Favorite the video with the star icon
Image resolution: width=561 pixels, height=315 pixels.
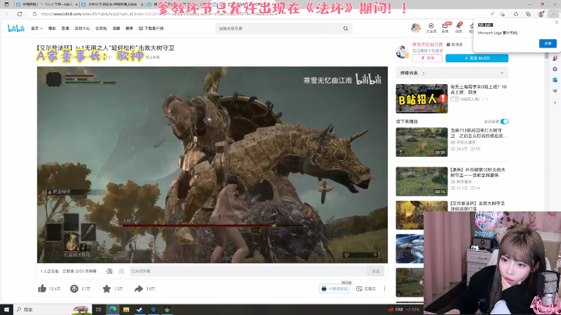107,288
